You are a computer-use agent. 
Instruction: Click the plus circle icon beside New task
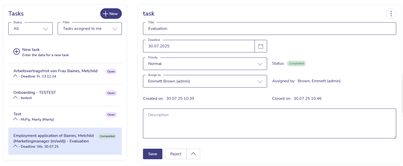[x=17, y=51]
